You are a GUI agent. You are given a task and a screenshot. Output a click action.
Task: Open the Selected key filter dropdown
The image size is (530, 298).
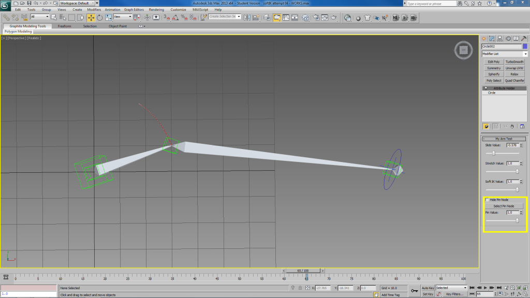(451, 288)
